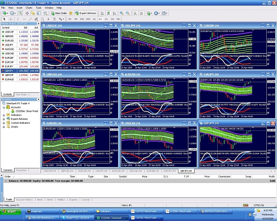The height and width of the screenshot is (221, 277).
Task: Open the indicators folder taskbar button
Action: pyautogui.click(x=112, y=211)
